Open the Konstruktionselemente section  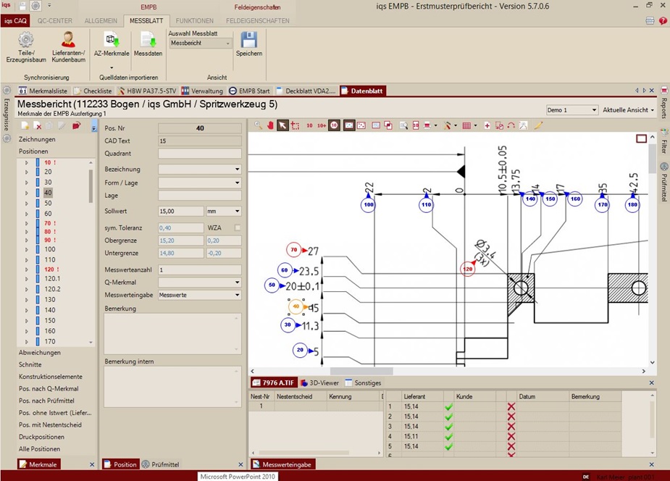click(51, 377)
